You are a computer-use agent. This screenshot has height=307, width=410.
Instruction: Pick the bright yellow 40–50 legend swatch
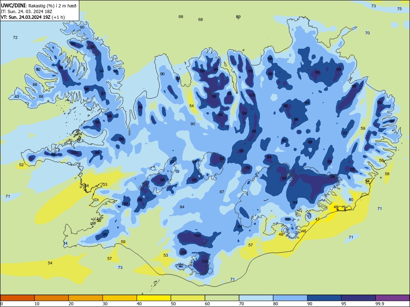pos(154,298)
